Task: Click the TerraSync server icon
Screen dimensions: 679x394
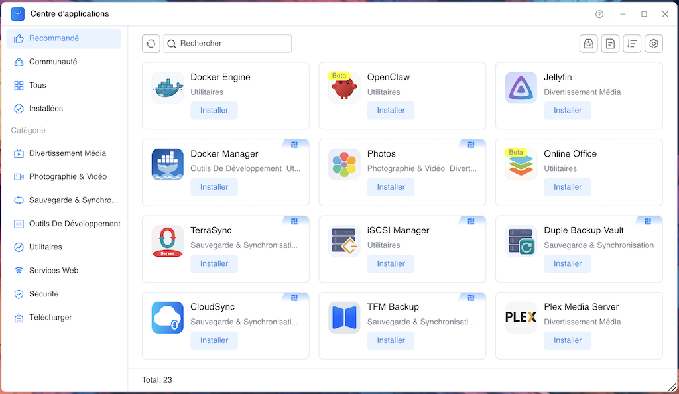Action: click(168, 241)
